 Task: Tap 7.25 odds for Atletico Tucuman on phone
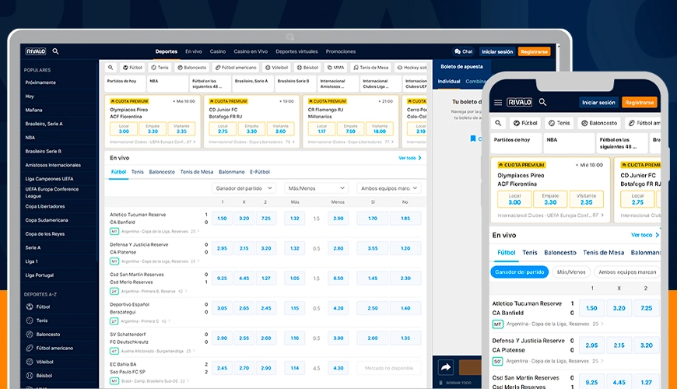[646, 308]
